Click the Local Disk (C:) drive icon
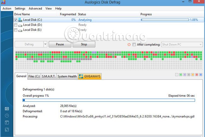Screen dimensions: 205x137 (x=20, y=20)
